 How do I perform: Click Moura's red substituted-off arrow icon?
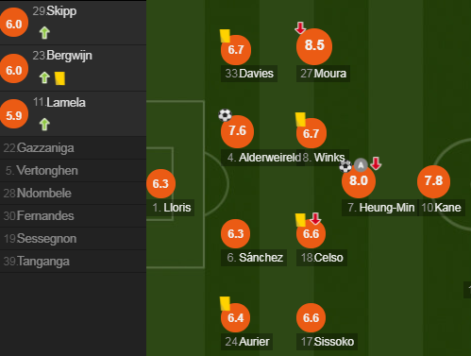[x=300, y=27]
